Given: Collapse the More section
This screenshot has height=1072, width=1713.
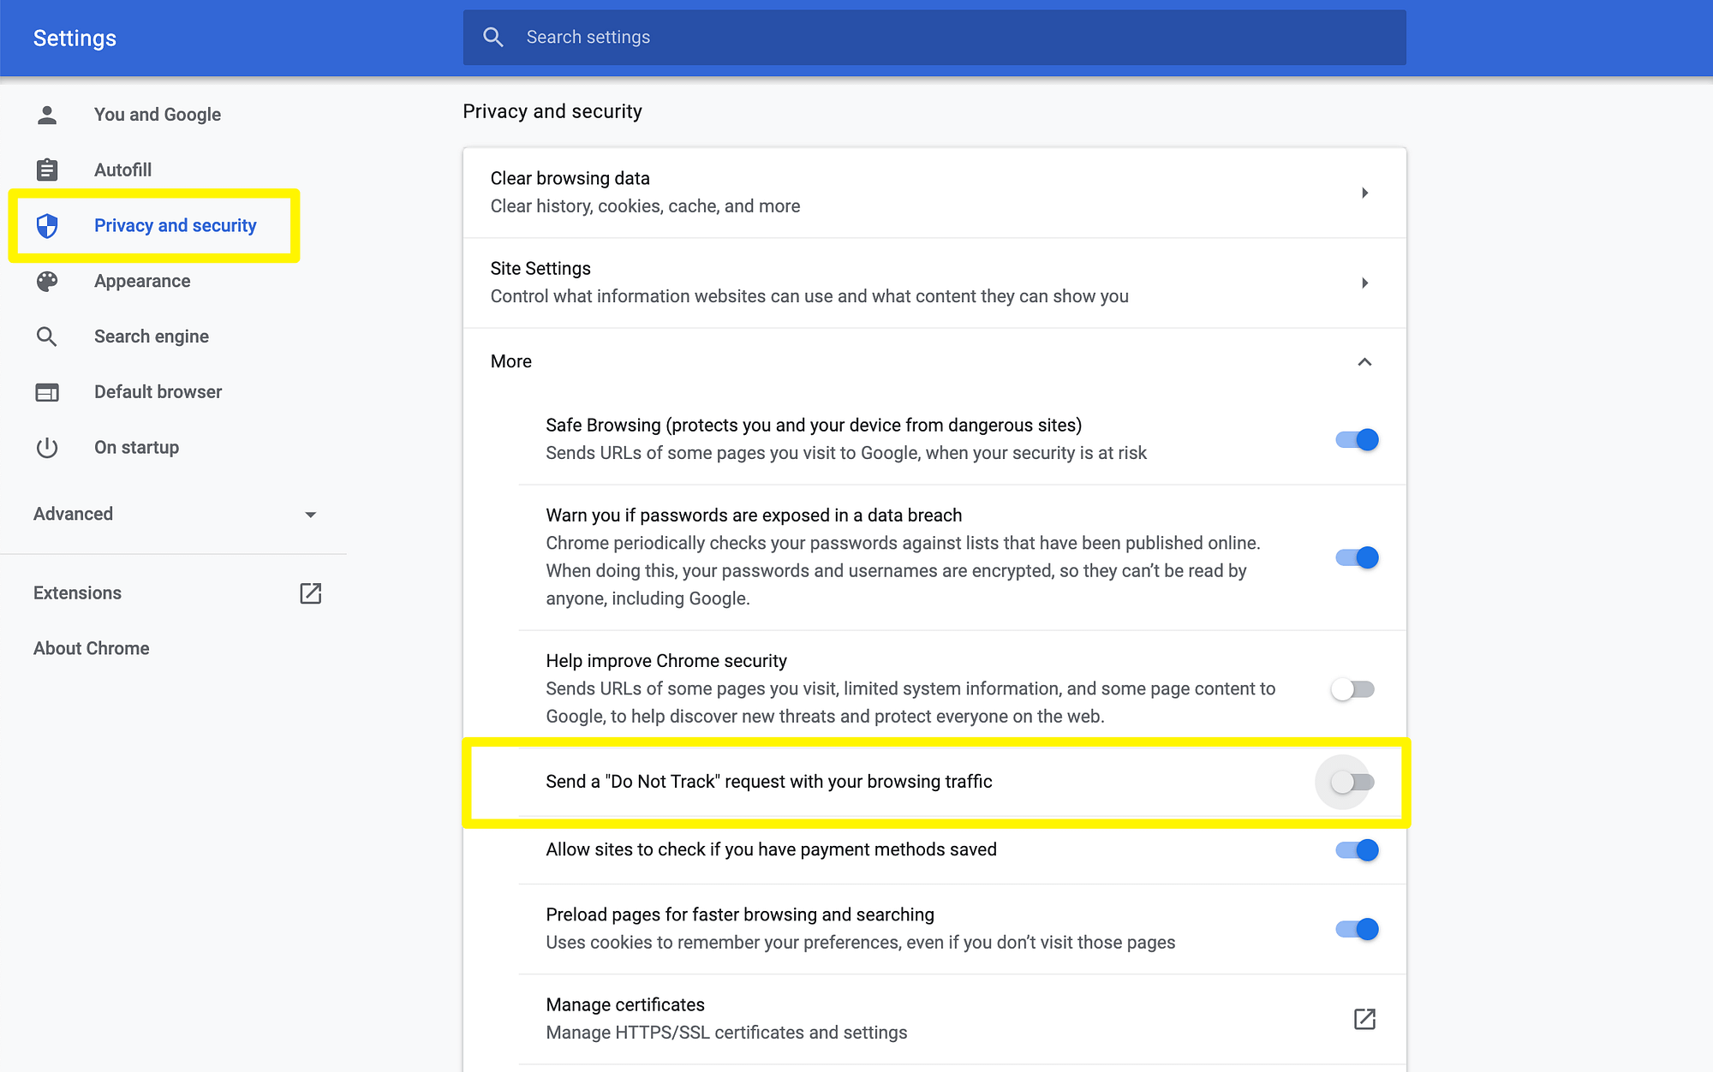Looking at the screenshot, I should (x=1365, y=361).
